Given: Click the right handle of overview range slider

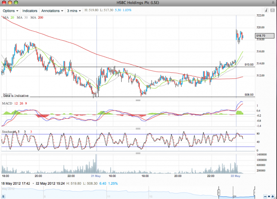Looking at the screenshot, I should tap(254, 192).
